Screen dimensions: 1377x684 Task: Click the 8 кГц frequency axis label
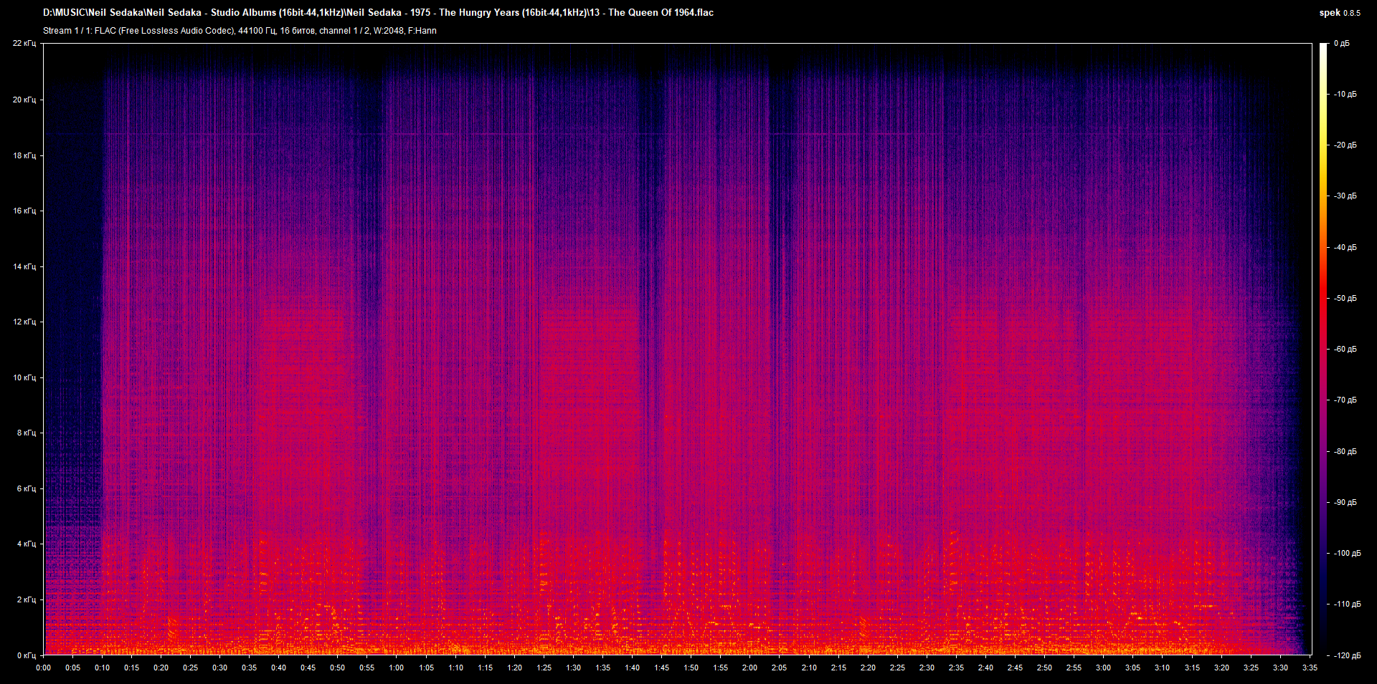click(26, 433)
